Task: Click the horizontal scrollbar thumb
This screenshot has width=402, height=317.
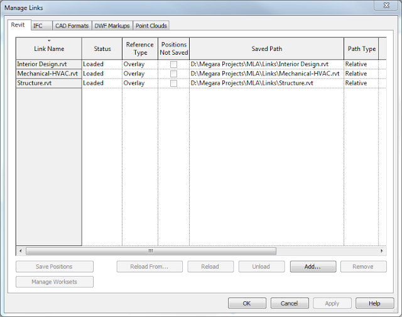Action: (x=151, y=251)
